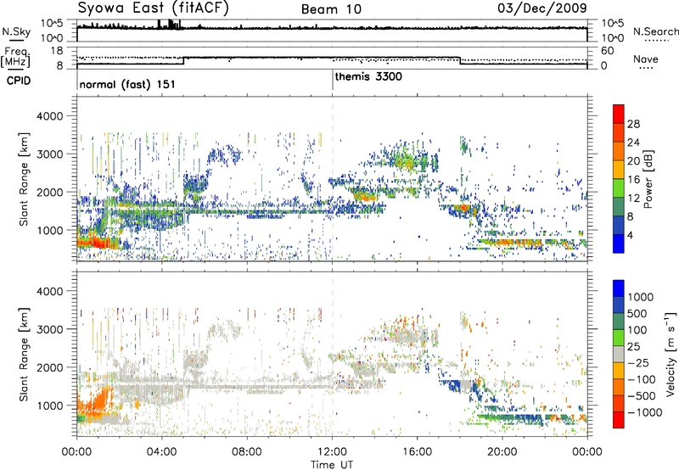
Task: Click the 'Nave' legend label
Action: 646,59
